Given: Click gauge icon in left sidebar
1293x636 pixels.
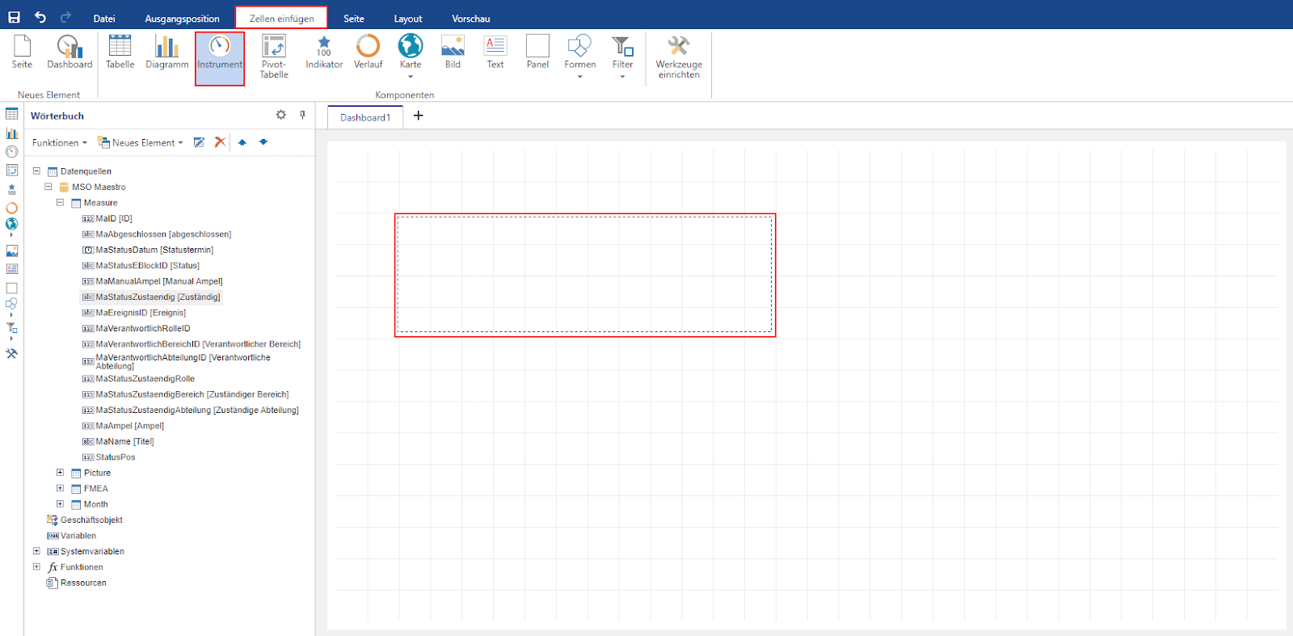Looking at the screenshot, I should click(x=11, y=151).
